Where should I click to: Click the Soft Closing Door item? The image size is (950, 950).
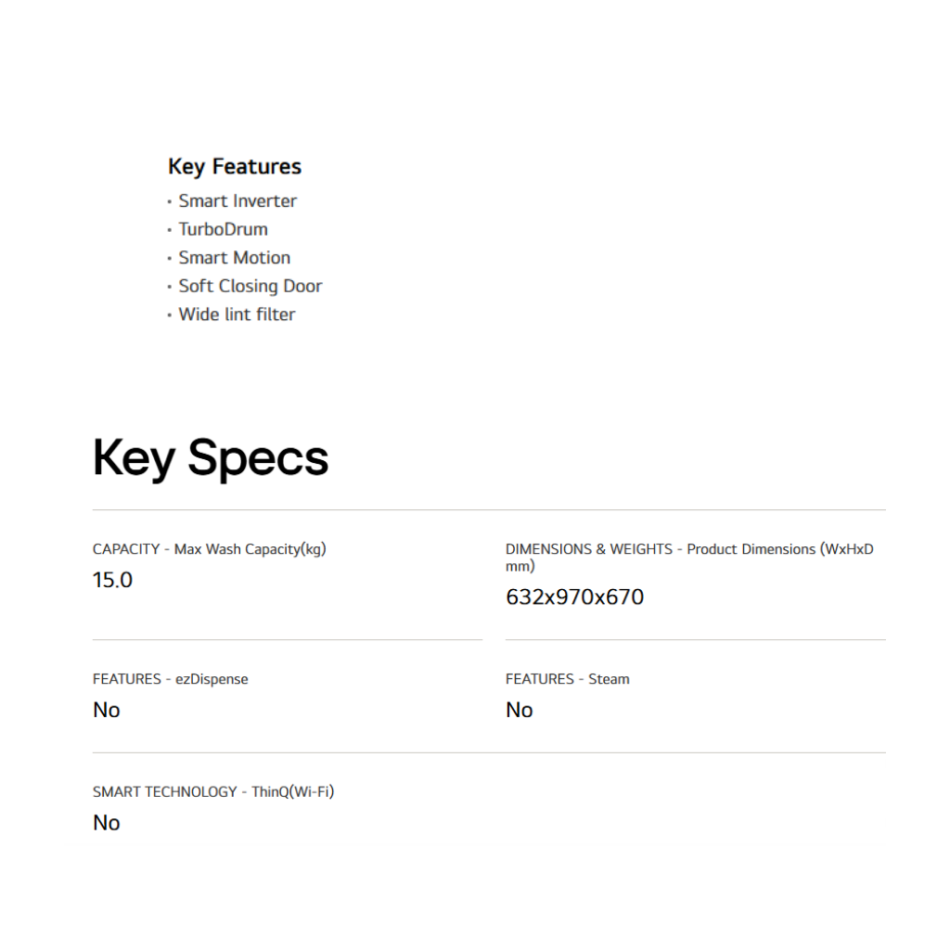250,286
